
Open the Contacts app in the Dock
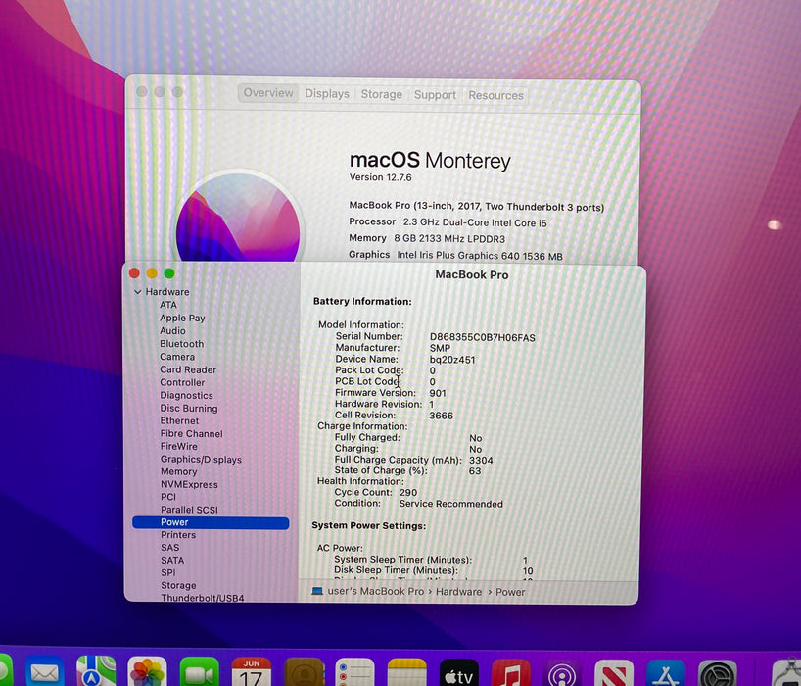304,671
